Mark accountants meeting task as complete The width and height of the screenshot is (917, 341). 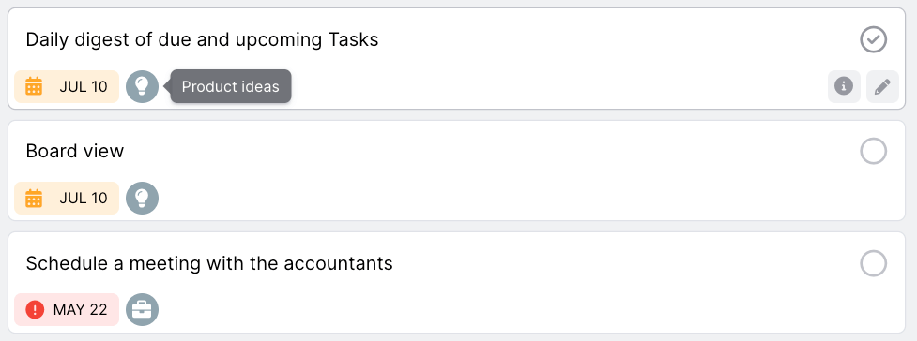click(873, 263)
